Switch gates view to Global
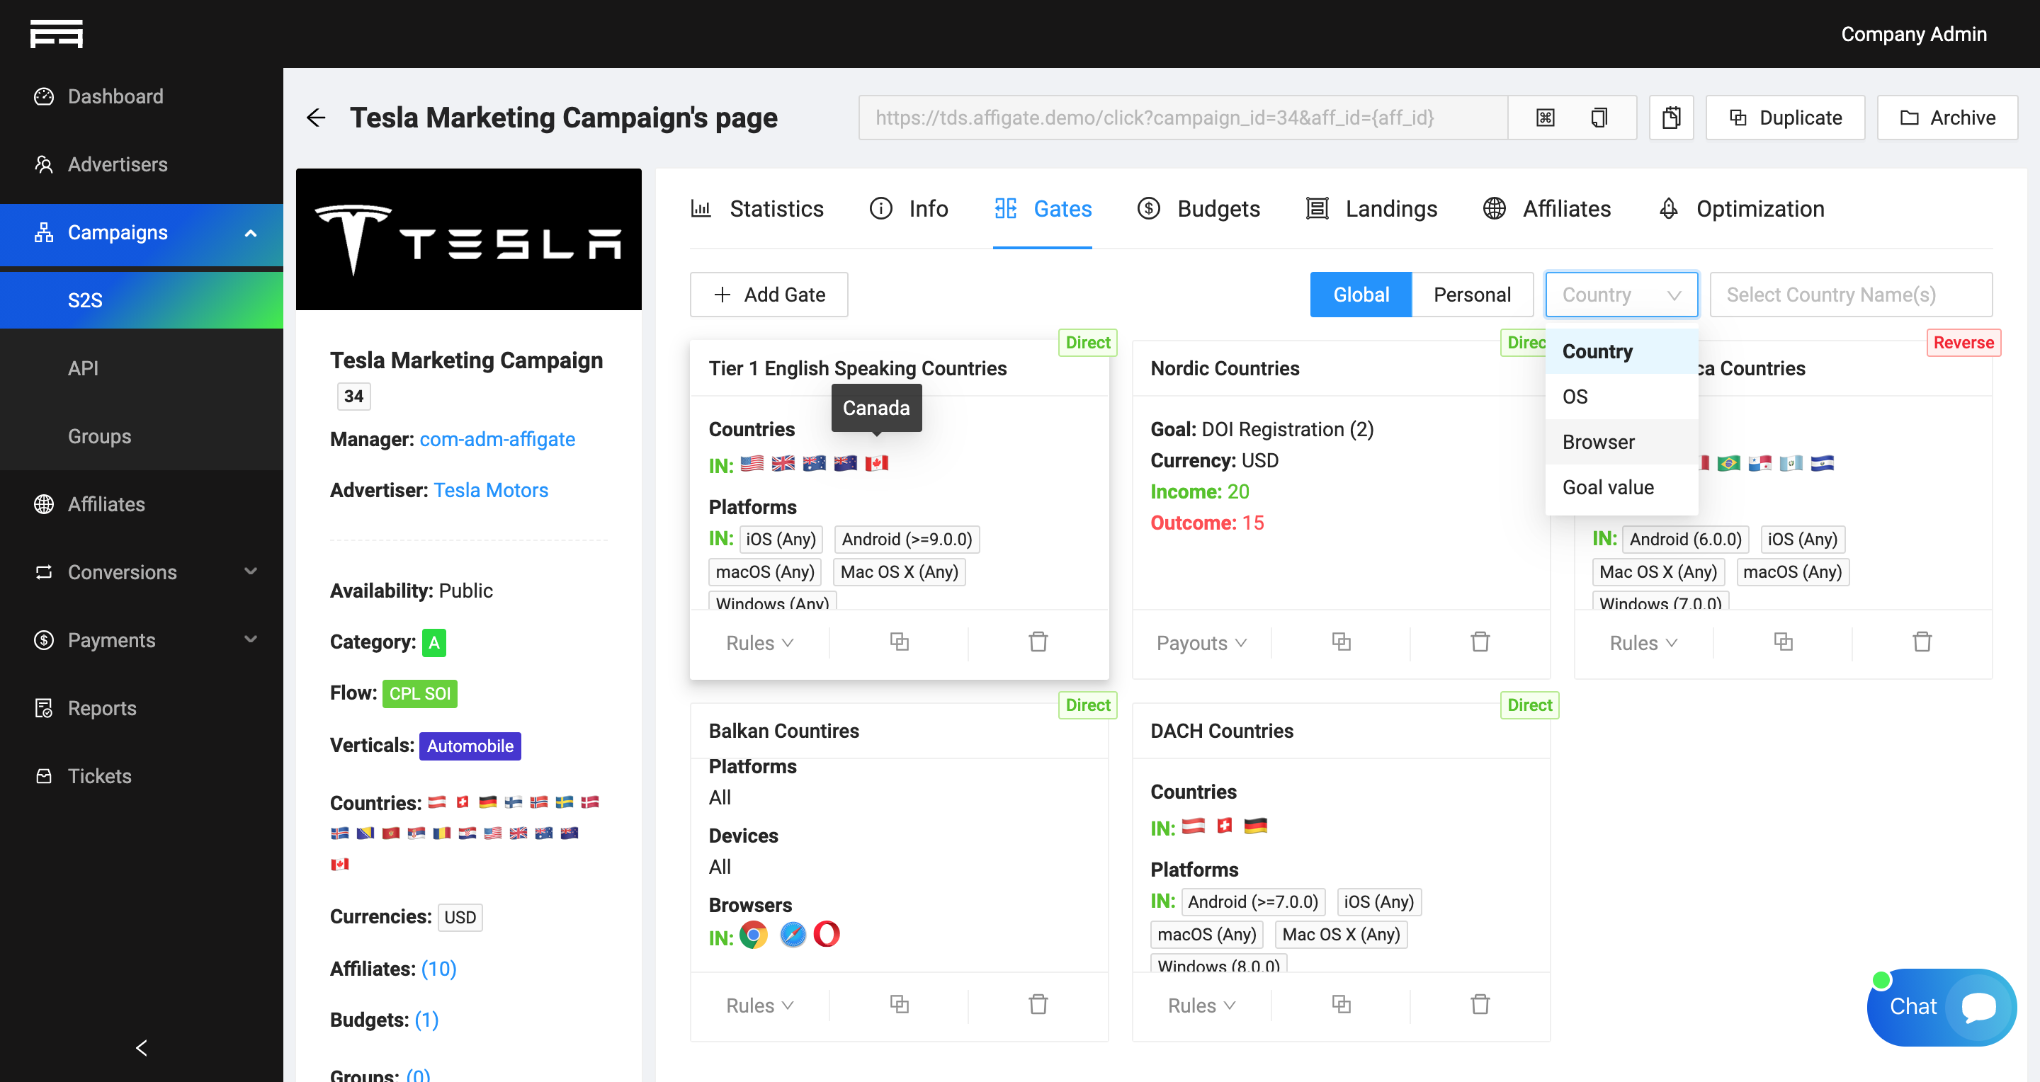Image resolution: width=2040 pixels, height=1082 pixels. tap(1361, 295)
